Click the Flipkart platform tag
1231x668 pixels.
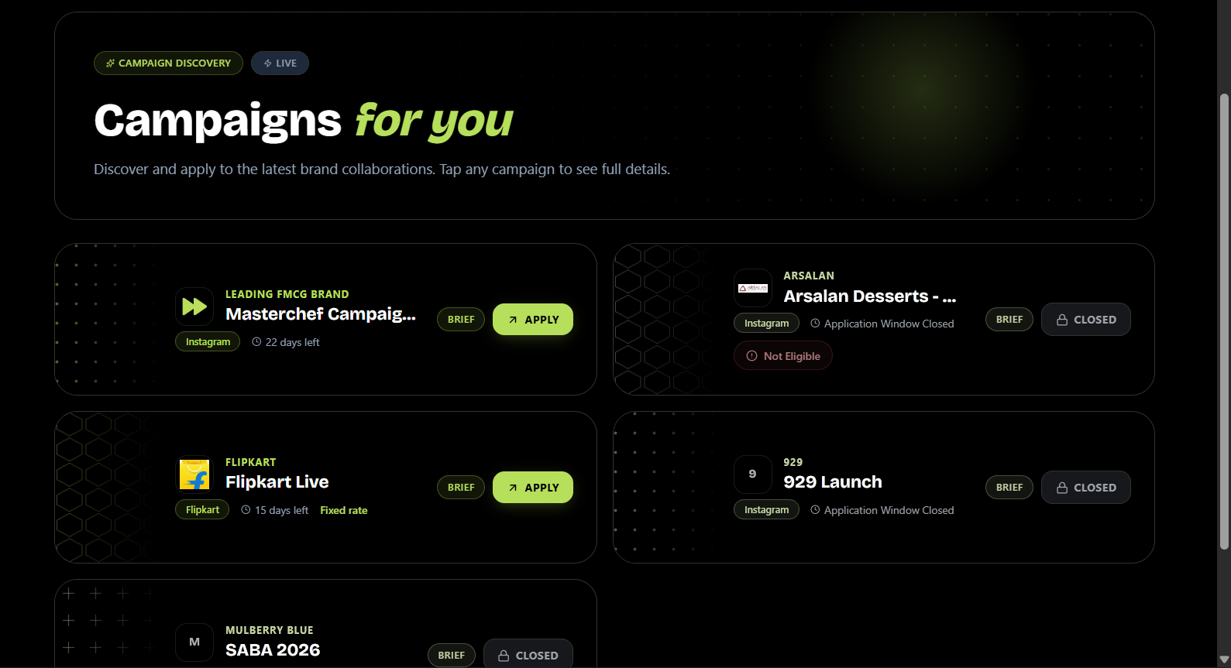tap(202, 509)
